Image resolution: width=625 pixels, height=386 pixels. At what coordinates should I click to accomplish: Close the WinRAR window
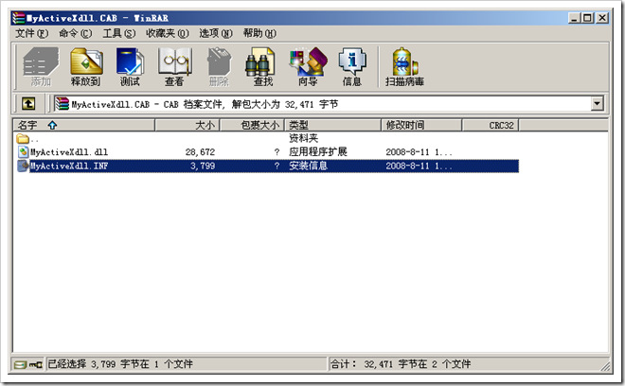click(x=602, y=18)
